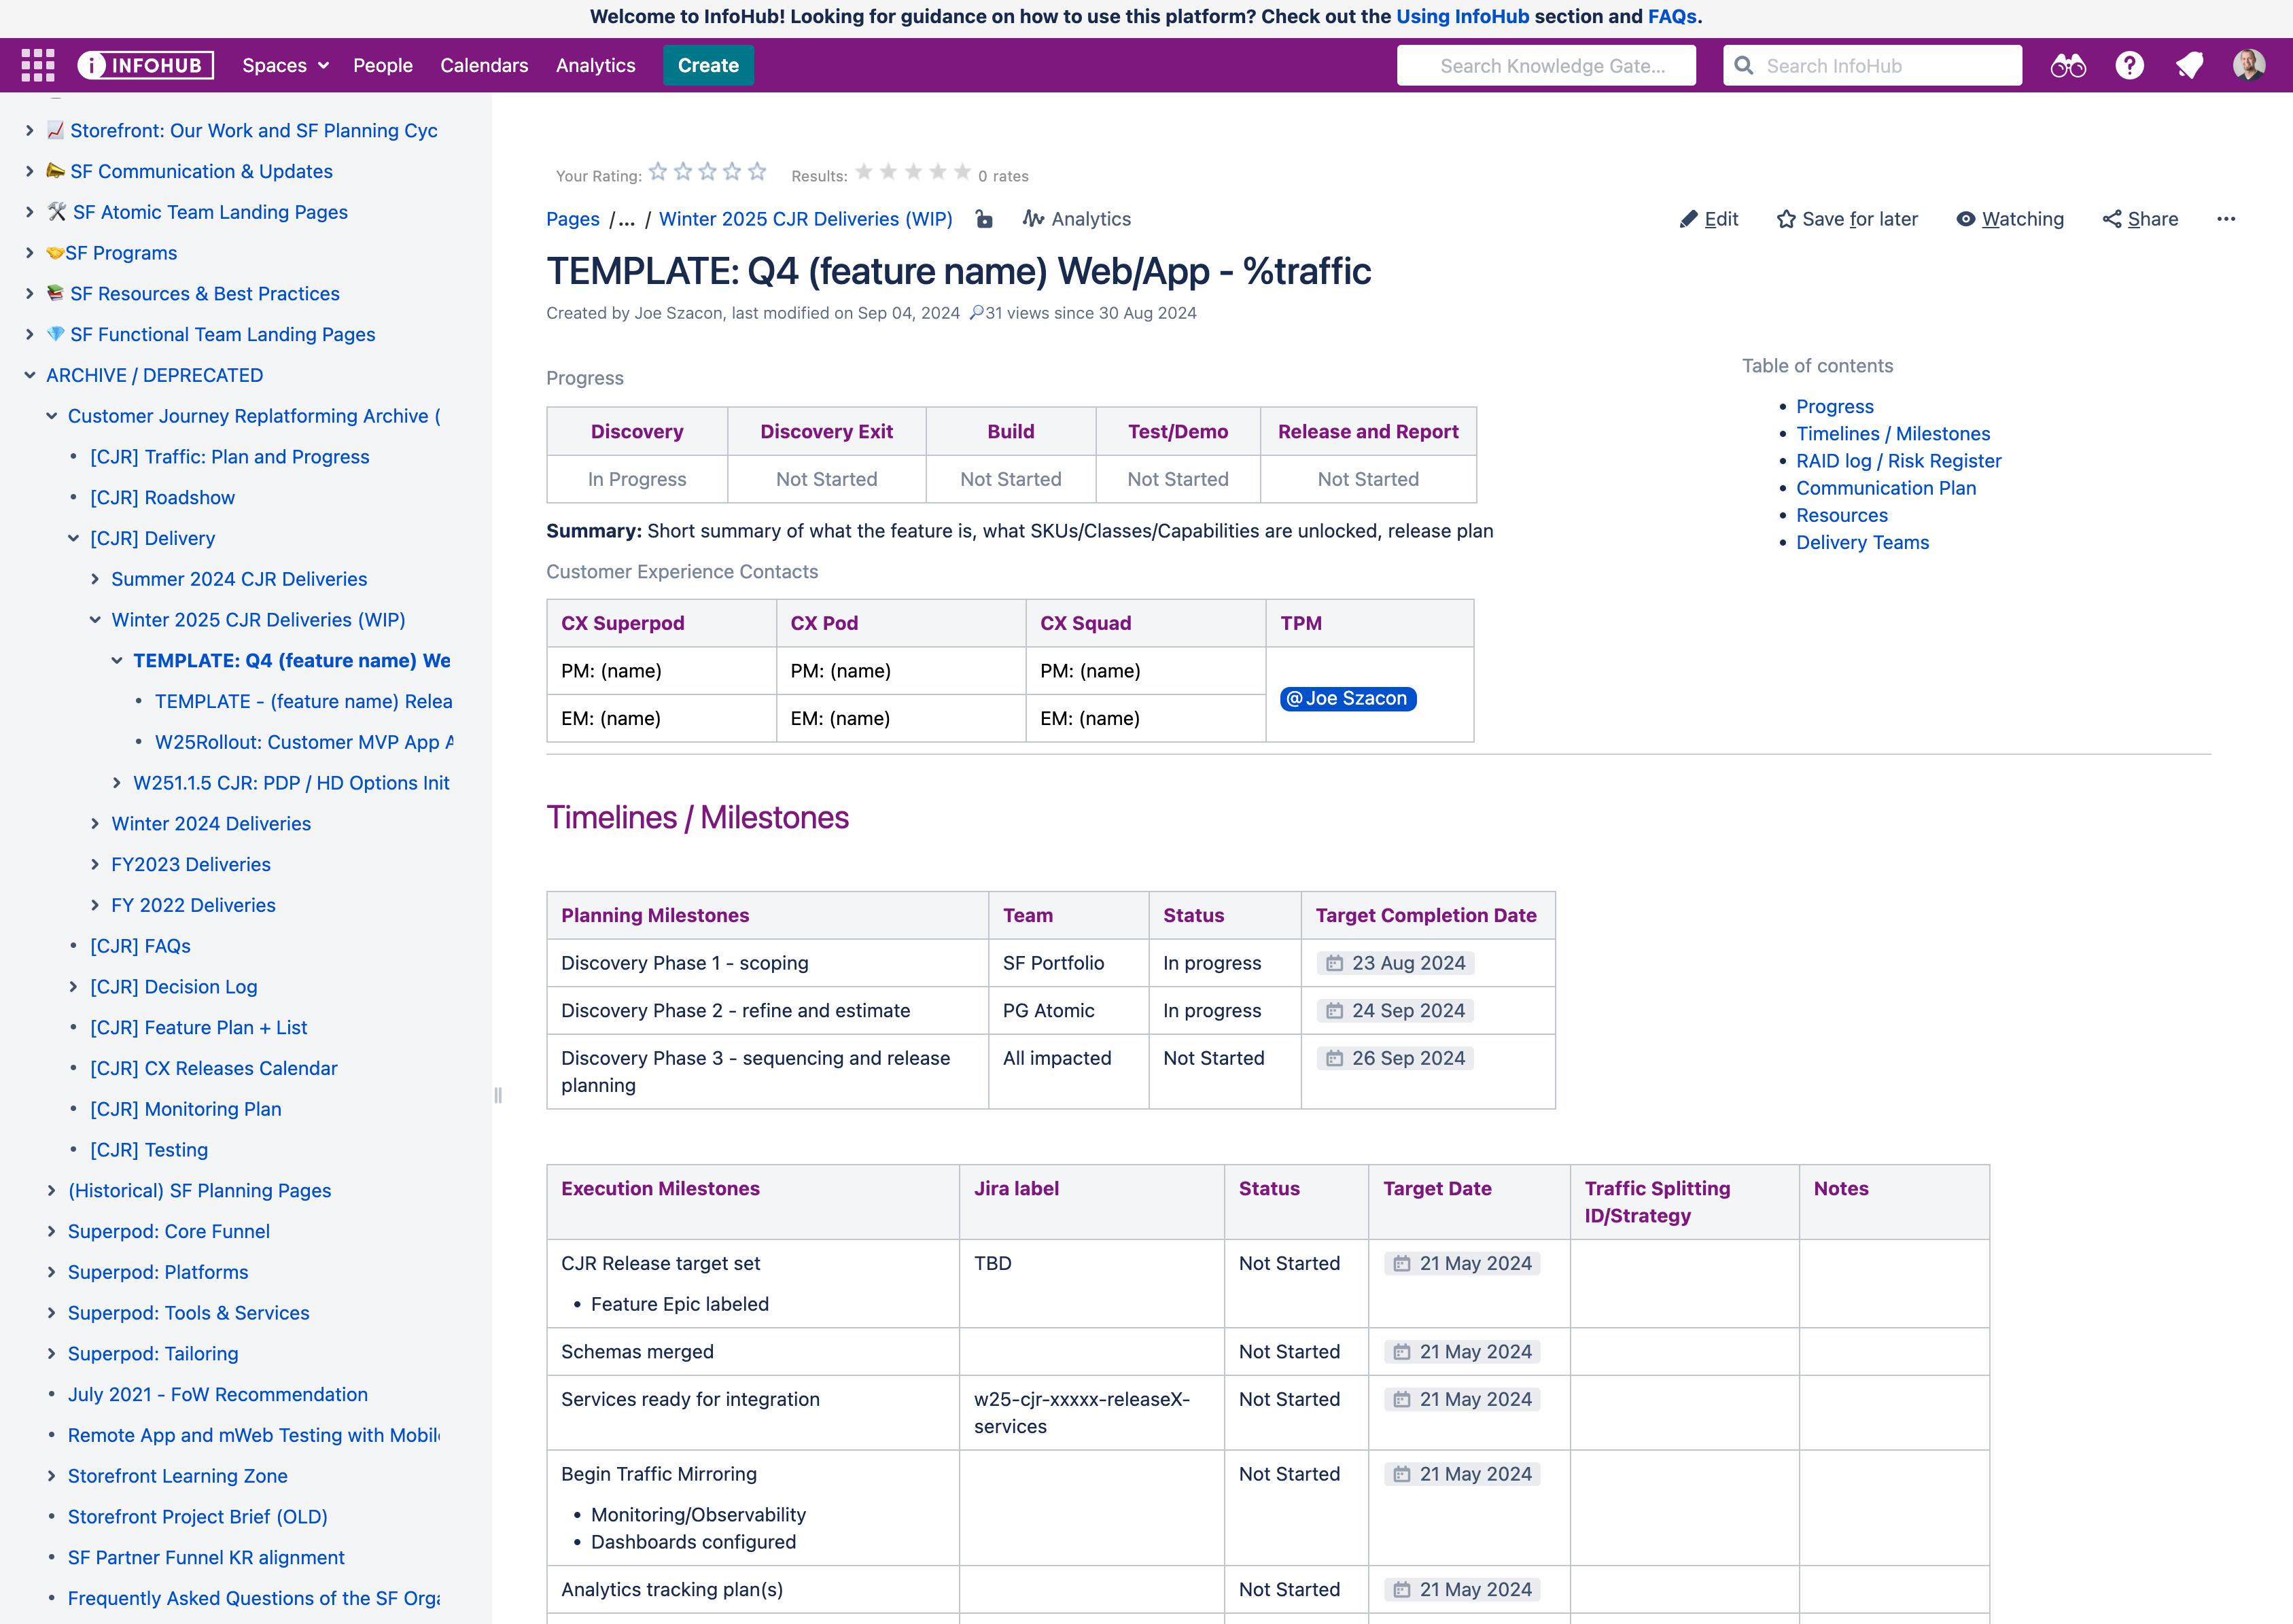This screenshot has width=2293, height=1624.
Task: Rate the page one star
Action: click(x=658, y=172)
